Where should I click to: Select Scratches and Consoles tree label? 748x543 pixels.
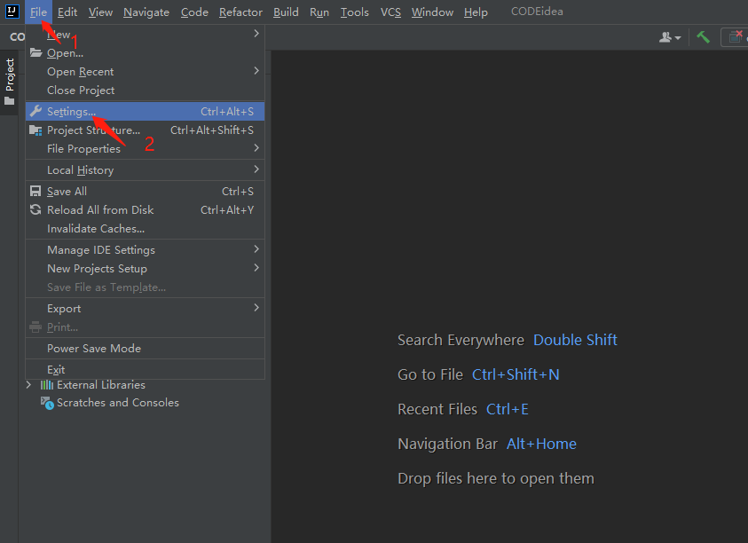pos(118,403)
